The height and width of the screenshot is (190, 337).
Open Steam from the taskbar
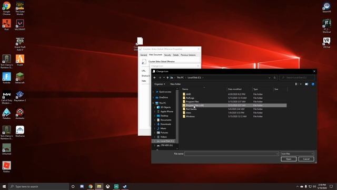coord(125,186)
